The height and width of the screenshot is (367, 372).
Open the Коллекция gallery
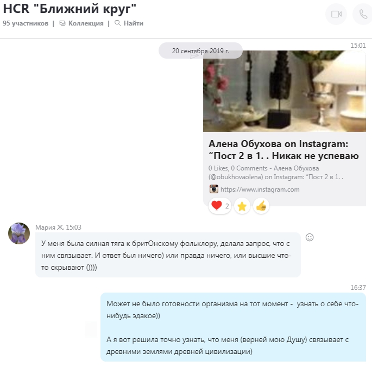tap(81, 23)
